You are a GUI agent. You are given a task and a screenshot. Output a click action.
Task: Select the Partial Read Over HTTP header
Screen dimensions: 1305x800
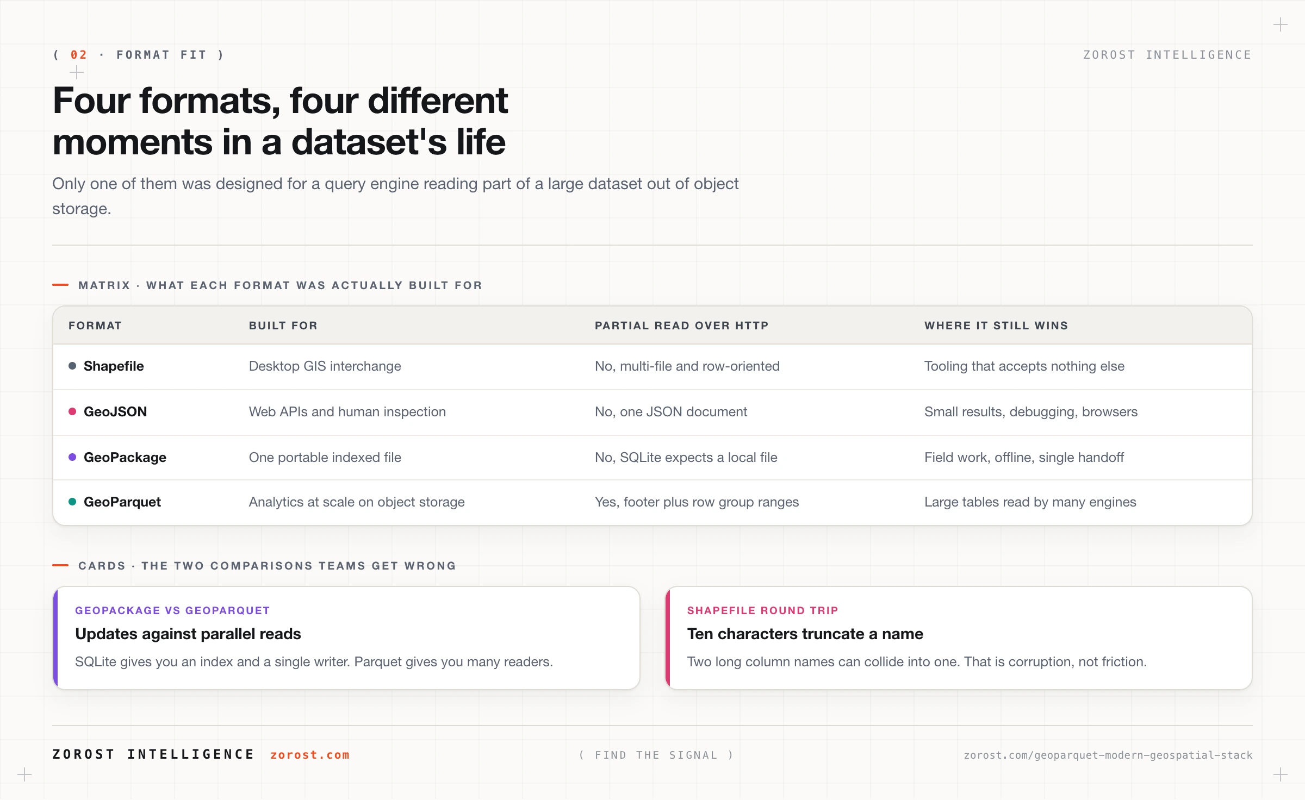point(681,326)
